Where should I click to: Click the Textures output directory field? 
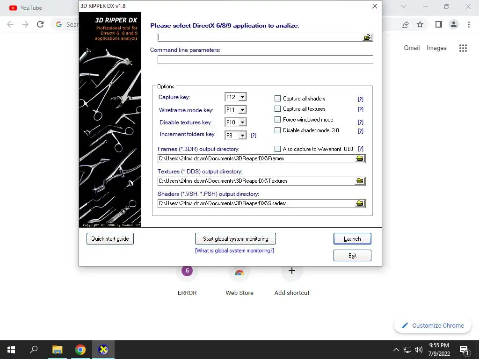(x=256, y=181)
